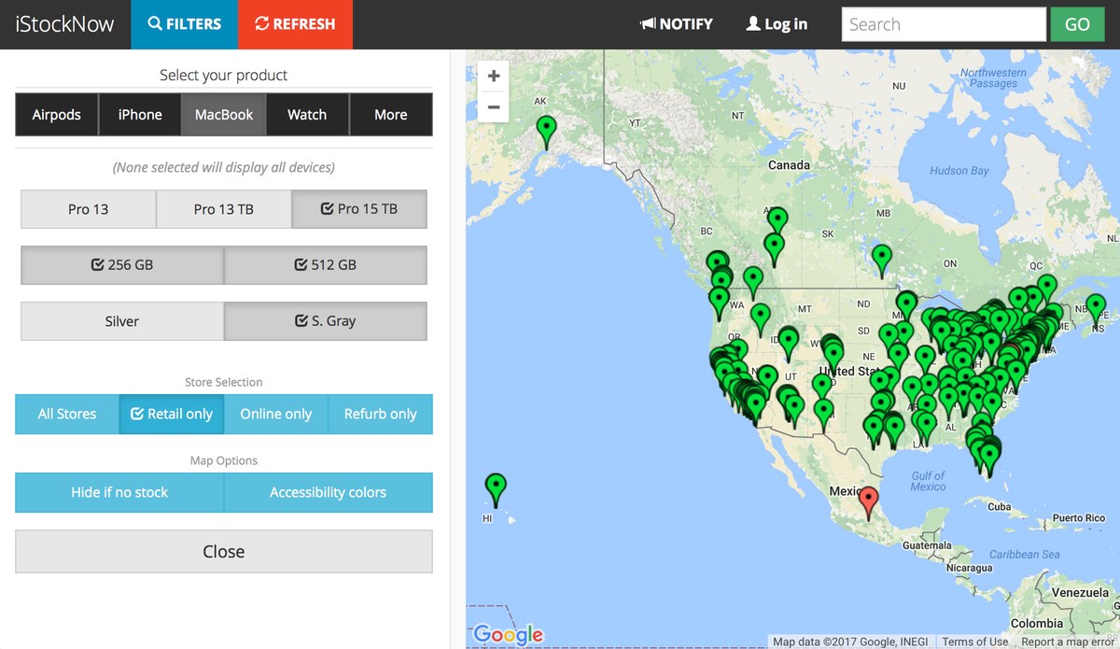Uncheck the Retail only store filter
1120x649 pixels.
172,415
